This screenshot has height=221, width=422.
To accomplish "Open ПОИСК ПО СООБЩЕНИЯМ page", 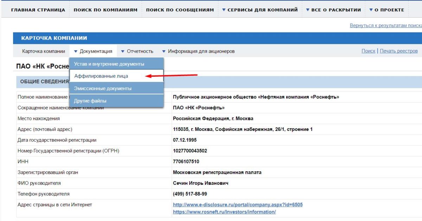I will pyautogui.click(x=180, y=10).
